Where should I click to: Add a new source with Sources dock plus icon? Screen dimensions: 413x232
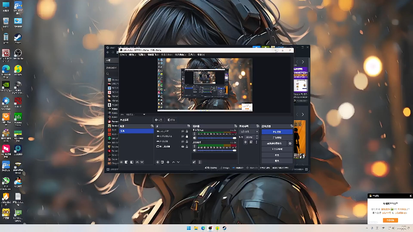(x=157, y=162)
